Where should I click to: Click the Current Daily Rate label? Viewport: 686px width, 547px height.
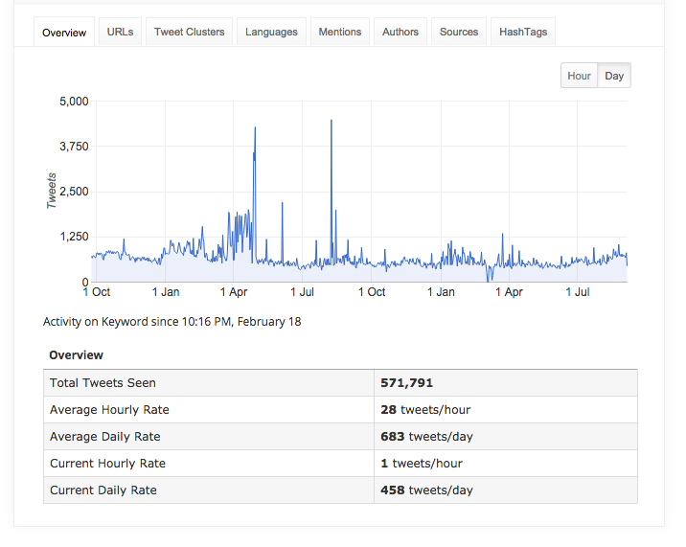click(103, 490)
